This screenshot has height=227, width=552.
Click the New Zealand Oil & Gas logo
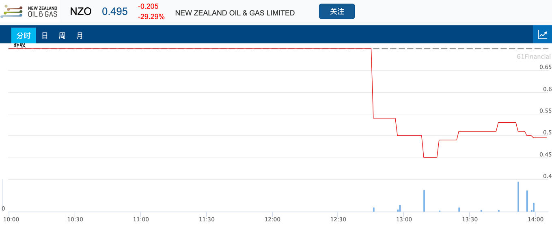click(29, 12)
